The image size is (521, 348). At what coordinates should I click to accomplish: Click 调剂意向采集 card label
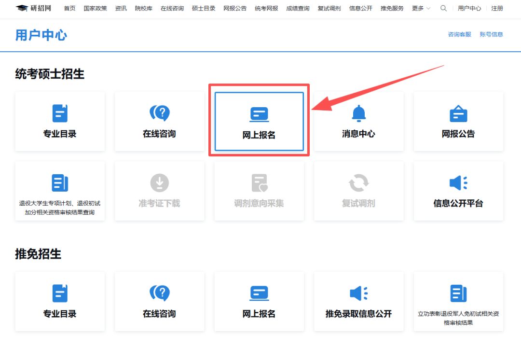[259, 203]
